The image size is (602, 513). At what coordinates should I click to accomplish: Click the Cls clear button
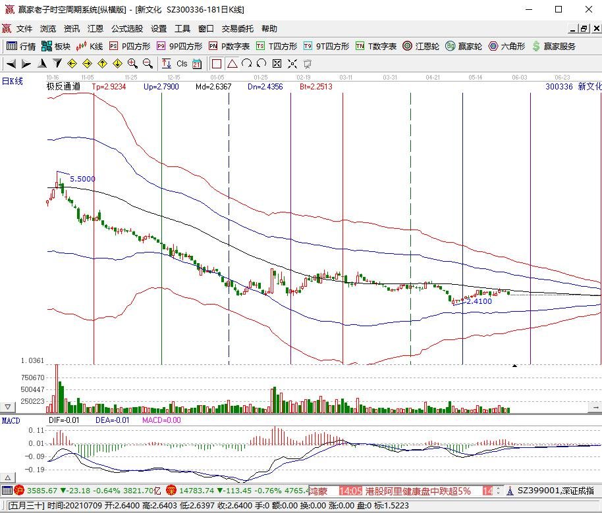[x=182, y=64]
